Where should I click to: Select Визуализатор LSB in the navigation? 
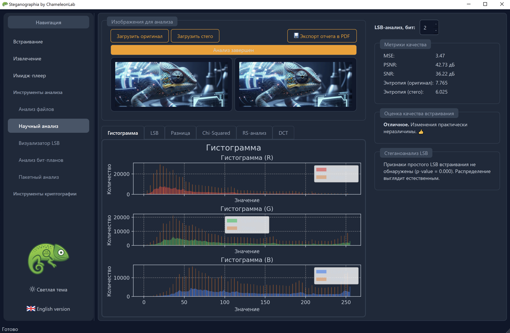[39, 143]
